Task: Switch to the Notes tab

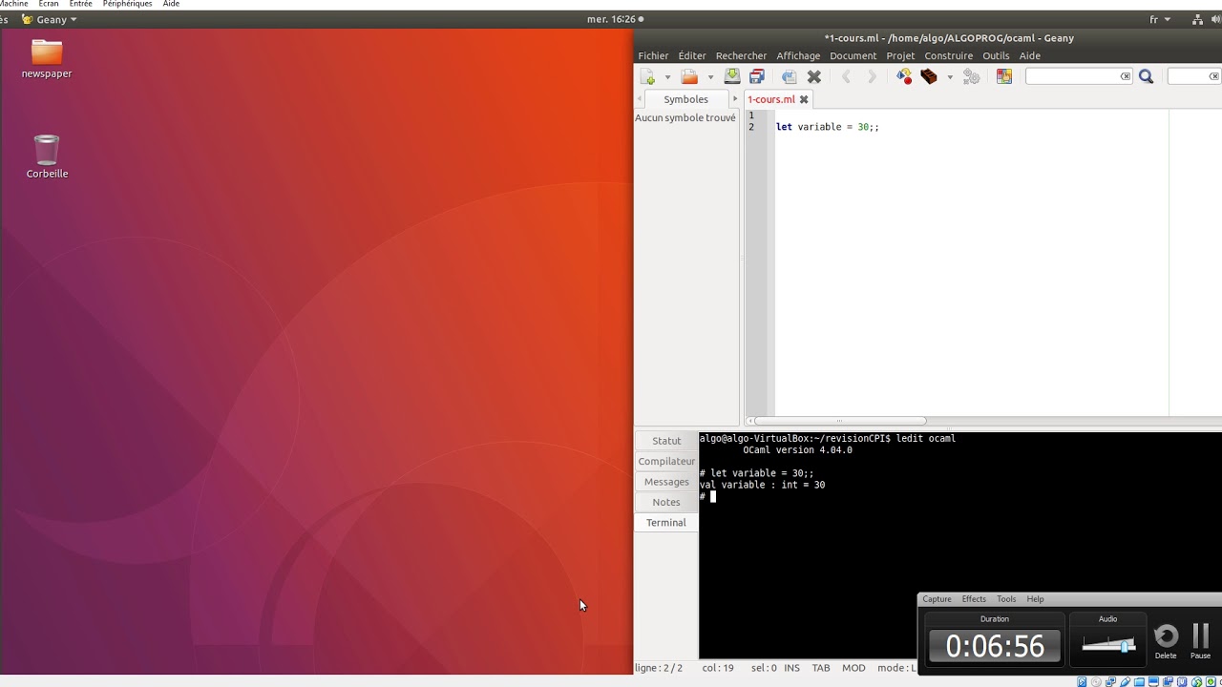Action: 666,502
